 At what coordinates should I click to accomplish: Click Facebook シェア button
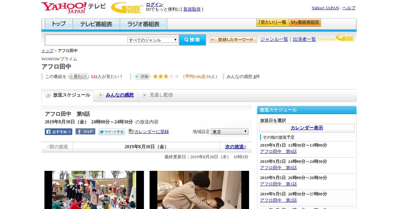point(85,131)
